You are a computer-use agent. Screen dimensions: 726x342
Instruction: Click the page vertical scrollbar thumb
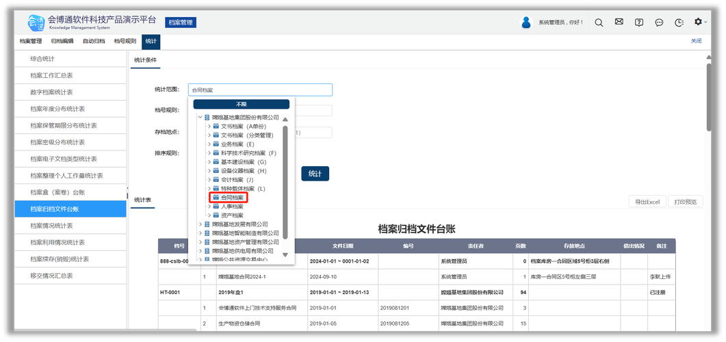[709, 98]
